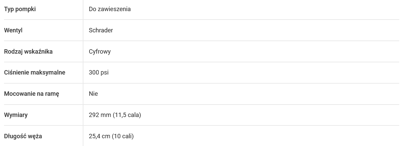The width and height of the screenshot is (405, 146).
Task: Select the "Do zawieszenia" value
Action: tap(110, 9)
